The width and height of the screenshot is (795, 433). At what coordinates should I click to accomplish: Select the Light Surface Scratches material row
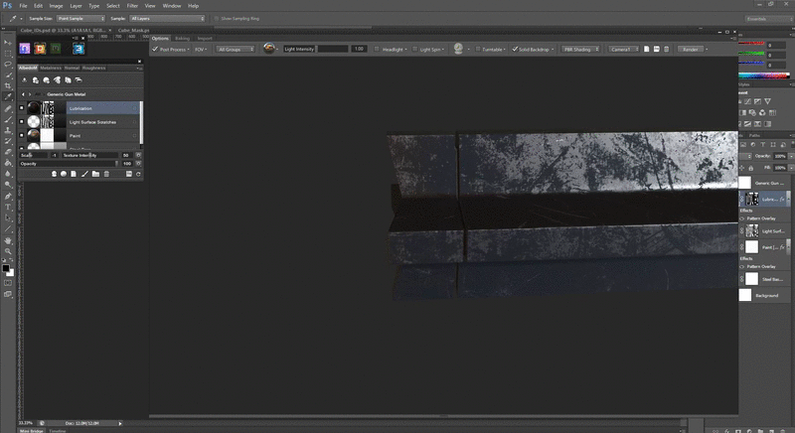coord(103,121)
